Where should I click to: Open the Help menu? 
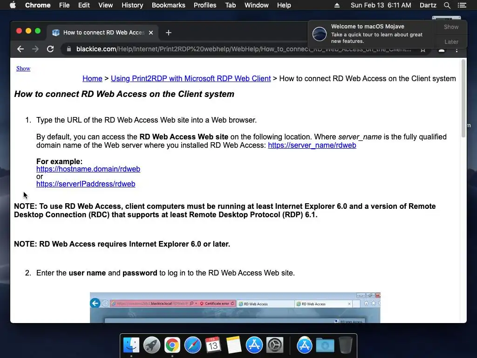(284, 5)
